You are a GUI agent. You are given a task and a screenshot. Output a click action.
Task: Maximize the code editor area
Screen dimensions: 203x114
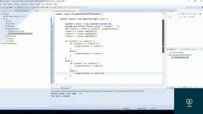[164, 10]
